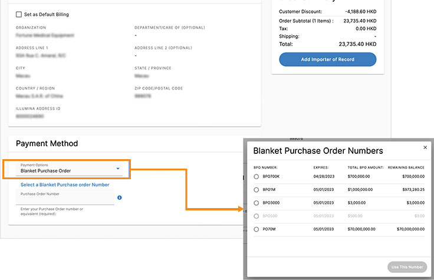Click the greyed-out BPO500 radio button
Viewport: 434px width, 280px height.
point(256,216)
